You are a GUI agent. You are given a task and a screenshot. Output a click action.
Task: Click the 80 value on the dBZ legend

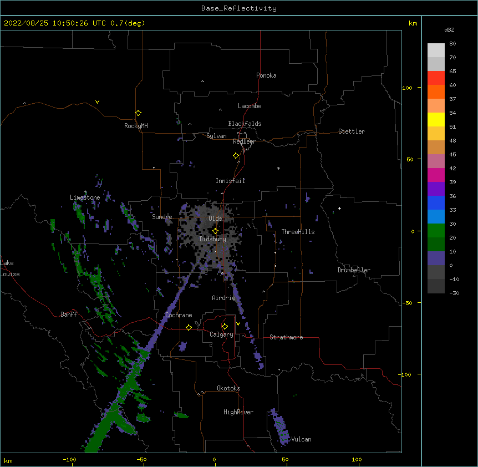pyautogui.click(x=452, y=44)
